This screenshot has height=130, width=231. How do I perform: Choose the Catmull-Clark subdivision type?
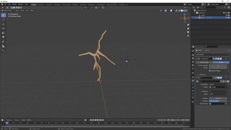[204, 62]
